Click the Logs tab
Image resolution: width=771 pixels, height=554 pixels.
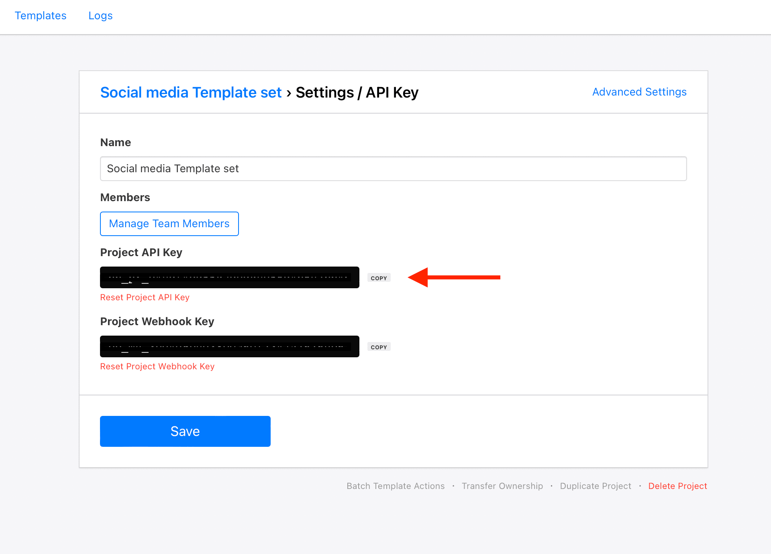[x=100, y=16]
